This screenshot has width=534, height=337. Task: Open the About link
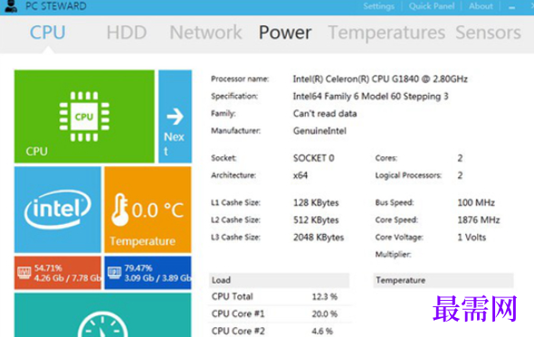click(x=481, y=6)
